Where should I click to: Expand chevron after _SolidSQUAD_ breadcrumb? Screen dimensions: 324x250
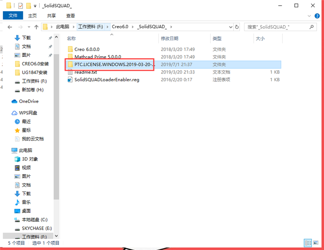click(x=171, y=27)
